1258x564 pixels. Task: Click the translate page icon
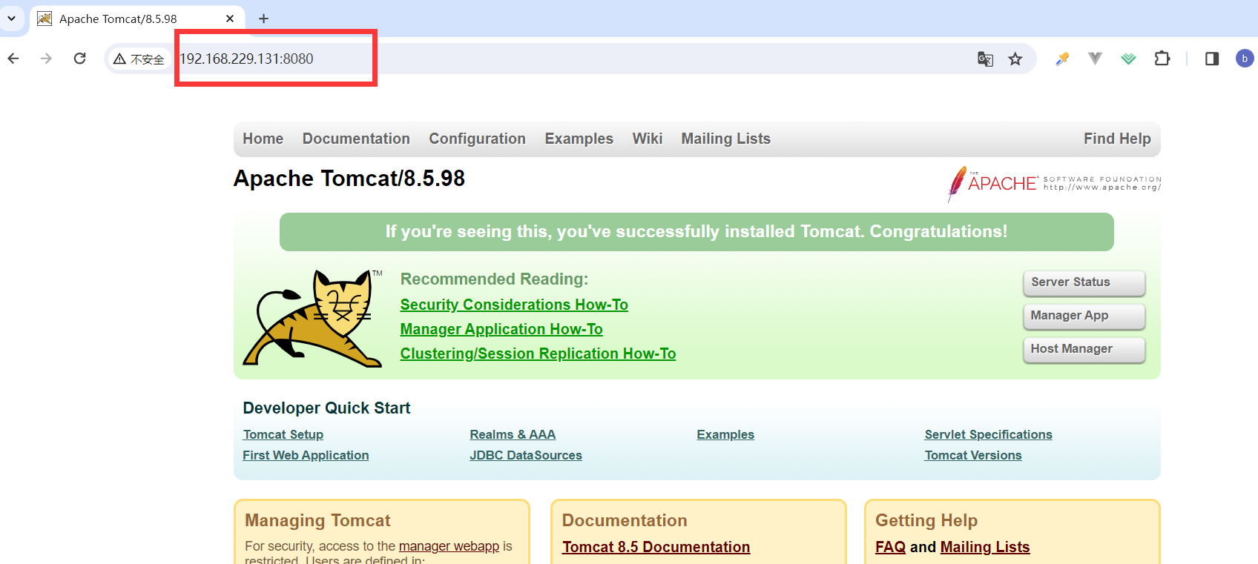(x=985, y=59)
